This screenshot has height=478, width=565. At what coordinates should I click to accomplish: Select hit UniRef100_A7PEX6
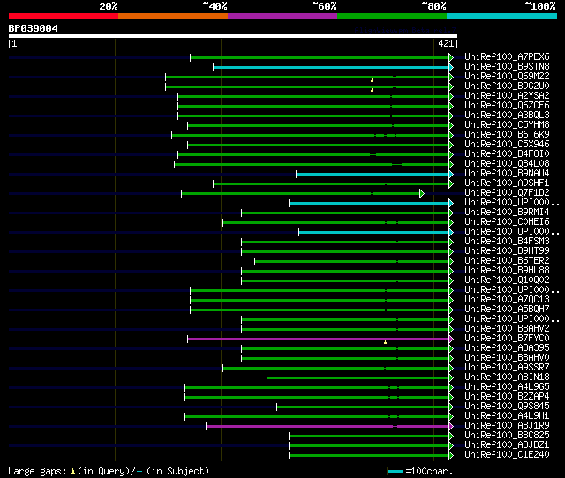click(x=507, y=56)
